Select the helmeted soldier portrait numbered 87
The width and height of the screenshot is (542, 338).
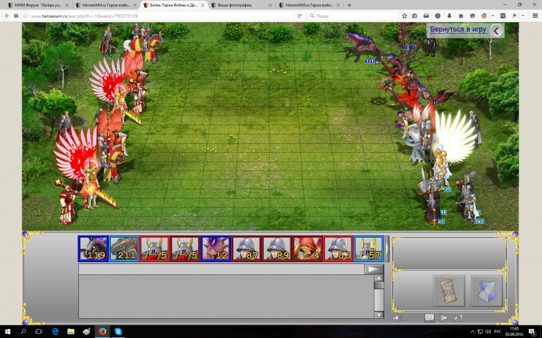tap(246, 248)
